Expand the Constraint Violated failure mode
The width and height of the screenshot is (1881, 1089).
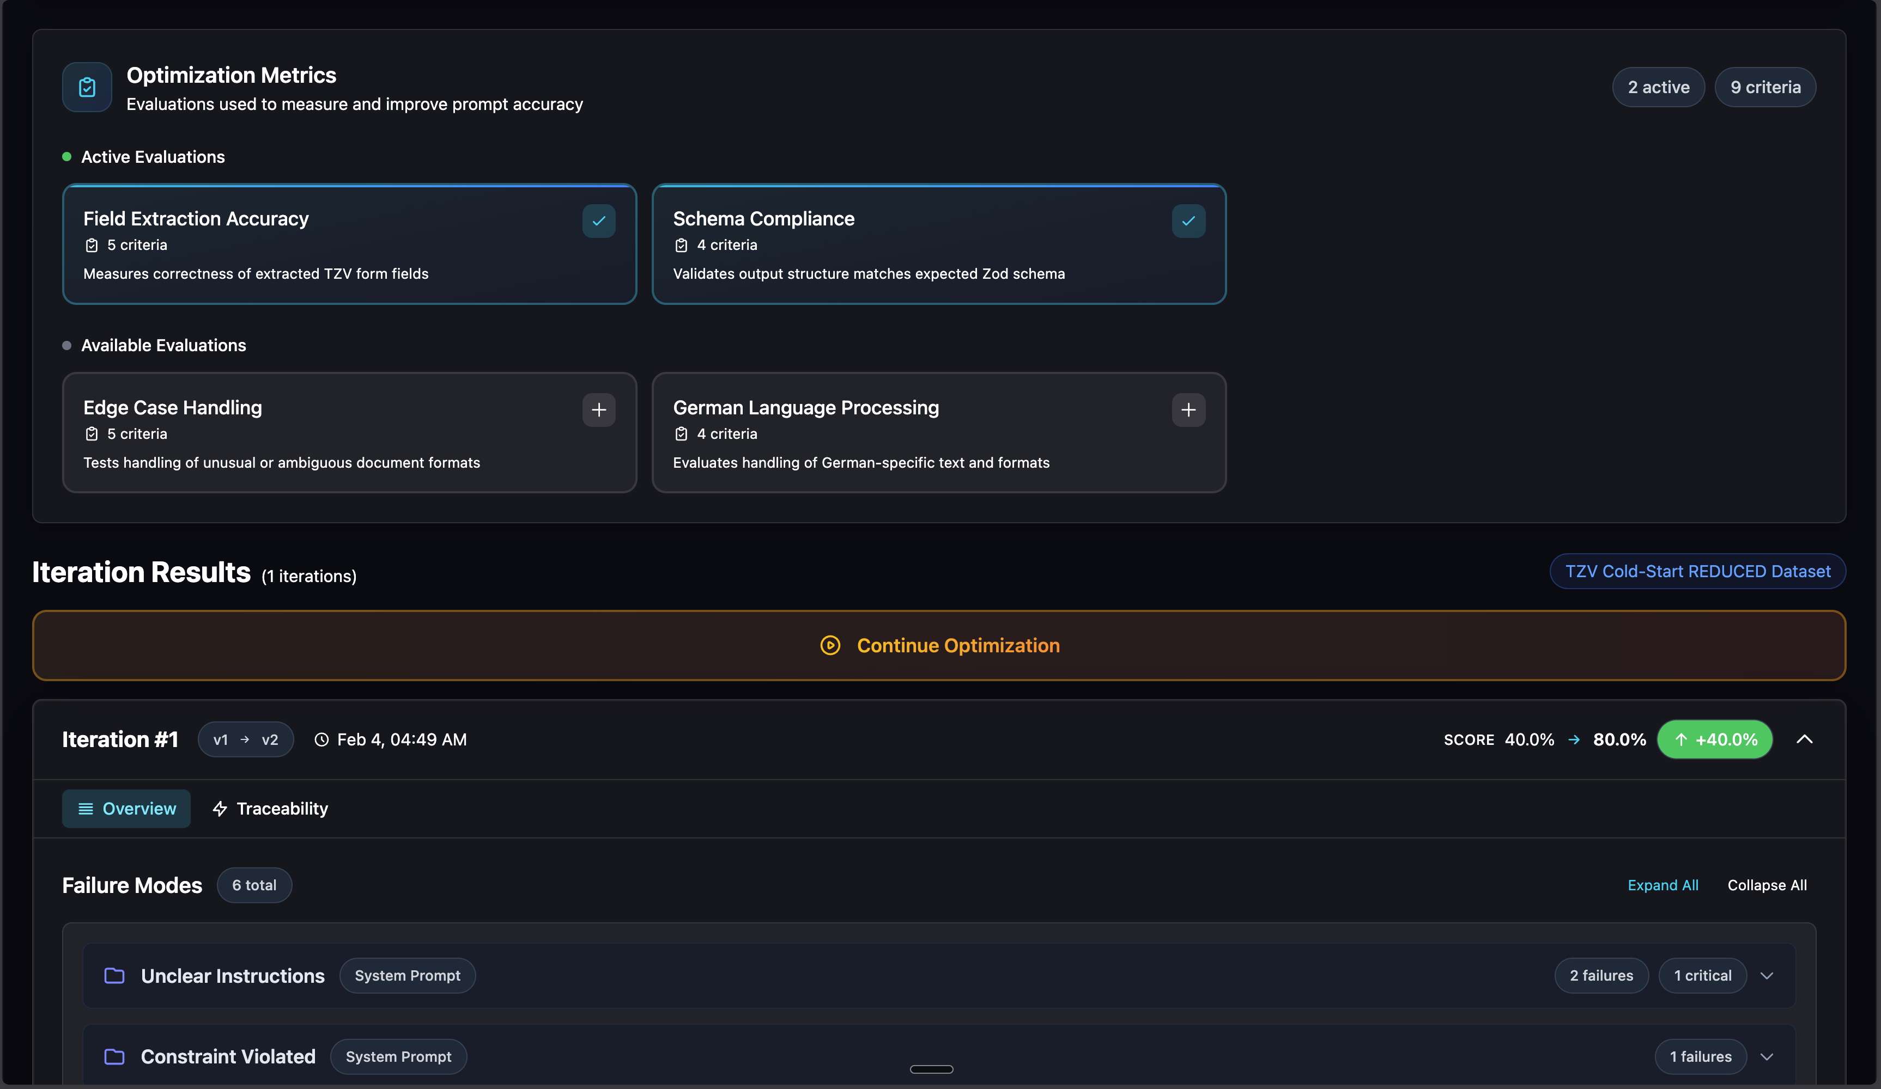1766,1056
